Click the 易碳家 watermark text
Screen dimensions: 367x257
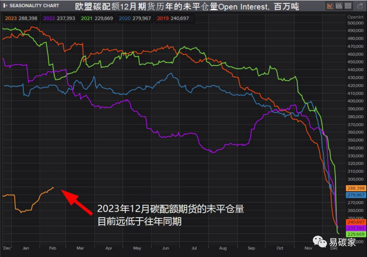click(x=343, y=242)
